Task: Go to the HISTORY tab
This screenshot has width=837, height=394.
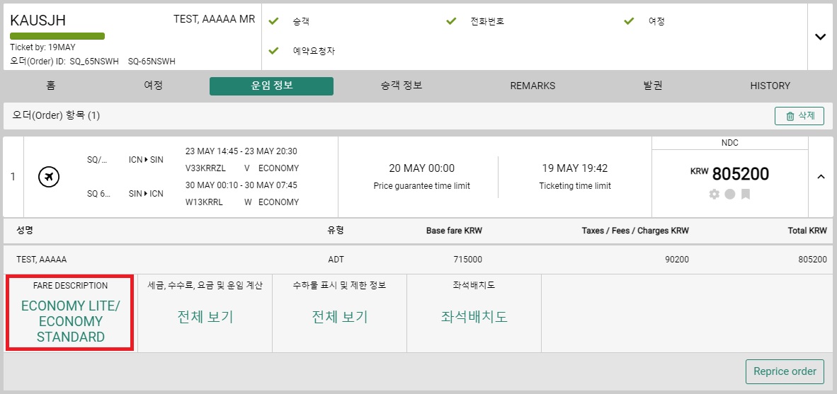Action: (x=770, y=86)
